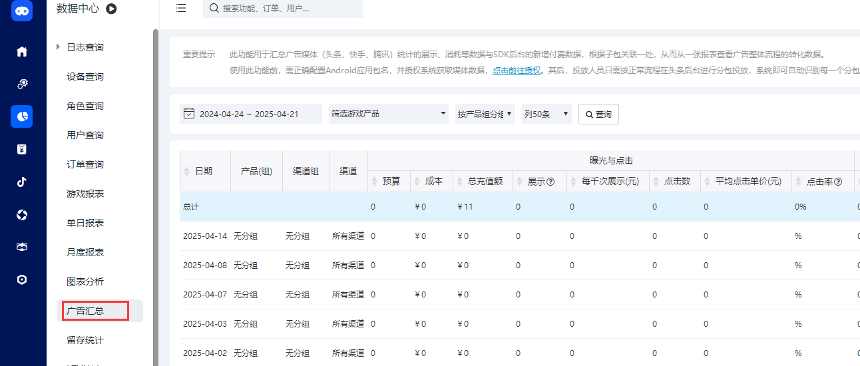Open 角色查询 menu item
The height and width of the screenshot is (366, 860).
(x=85, y=106)
